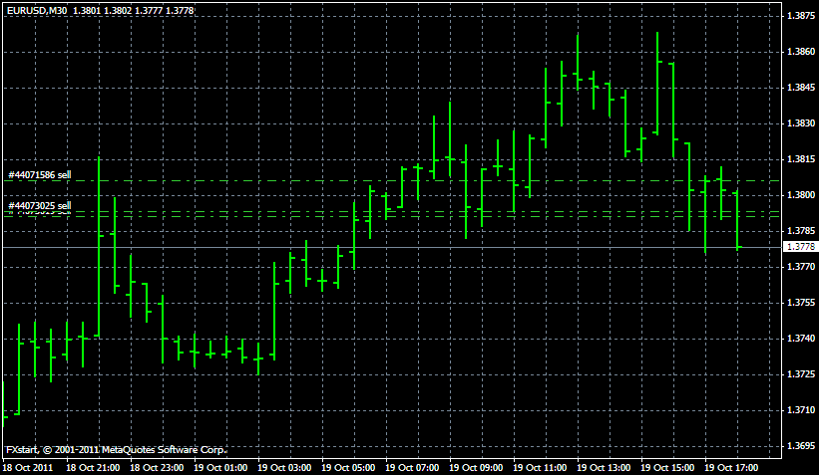Click the 1.3740 price axis label
Viewport: 819px width, 475px height.
coord(801,339)
